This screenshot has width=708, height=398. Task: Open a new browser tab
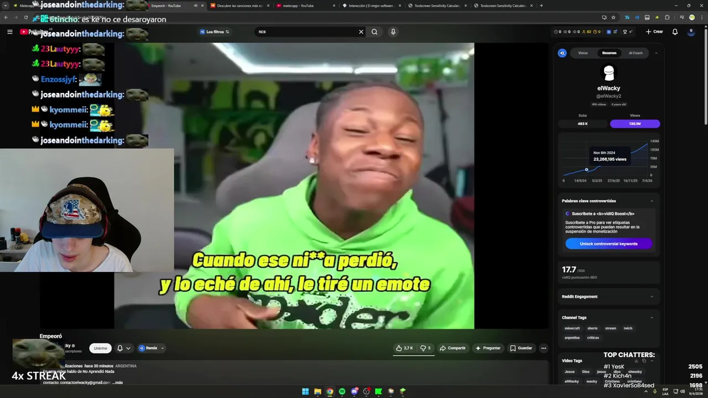541,6
